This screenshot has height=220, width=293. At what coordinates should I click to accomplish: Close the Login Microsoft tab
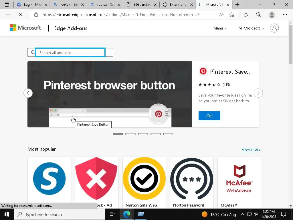click(46, 5)
